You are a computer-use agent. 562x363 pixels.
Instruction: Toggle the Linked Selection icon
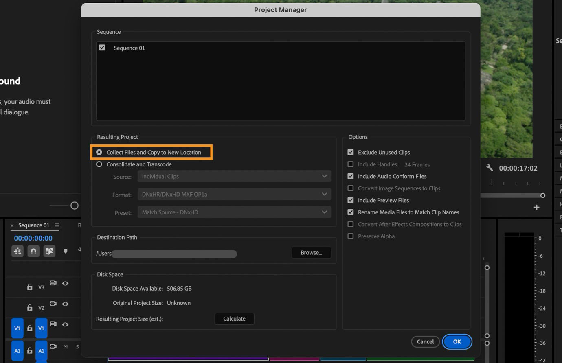tap(49, 251)
